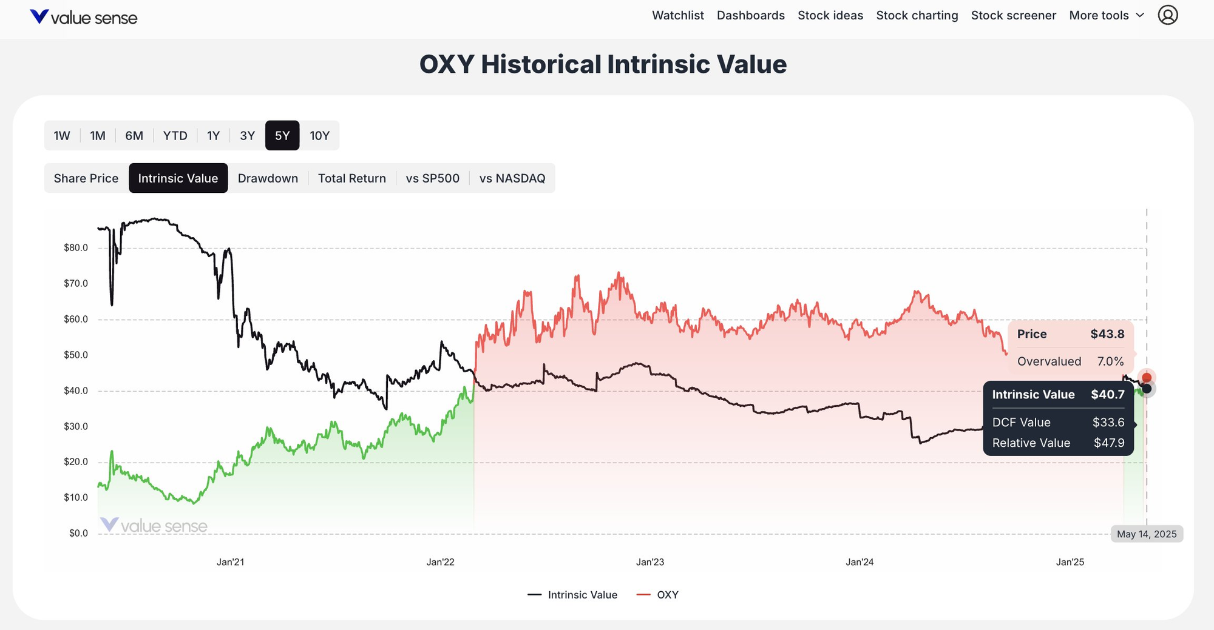Click the black Intrinsic Value endpoint dot
This screenshot has width=1214, height=630.
1146,389
